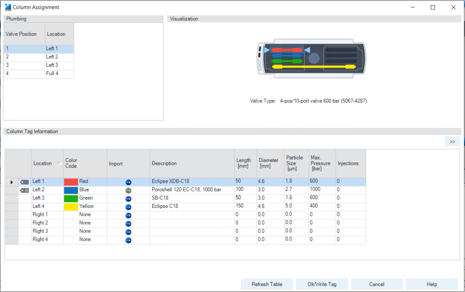Expand the table with the >> button
This screenshot has height=292, width=465.
(452, 141)
